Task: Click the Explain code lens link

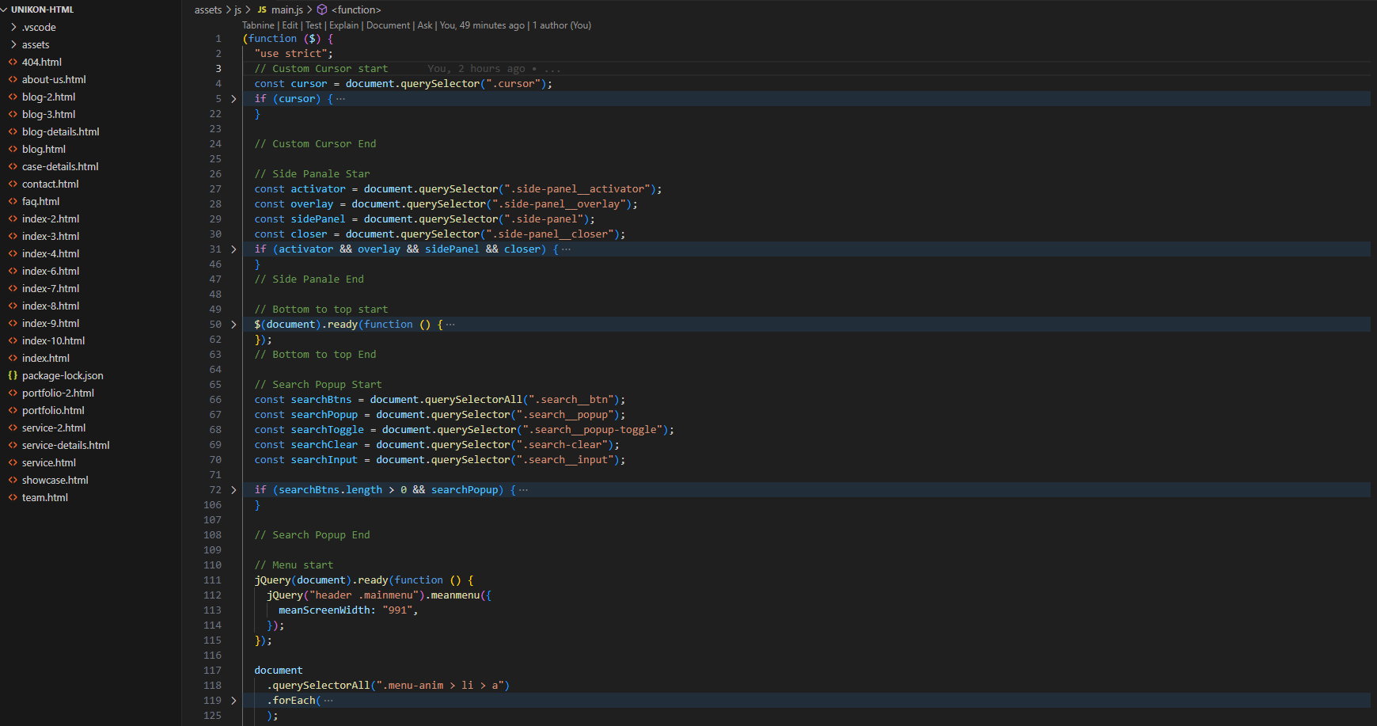Action: pyautogui.click(x=343, y=25)
